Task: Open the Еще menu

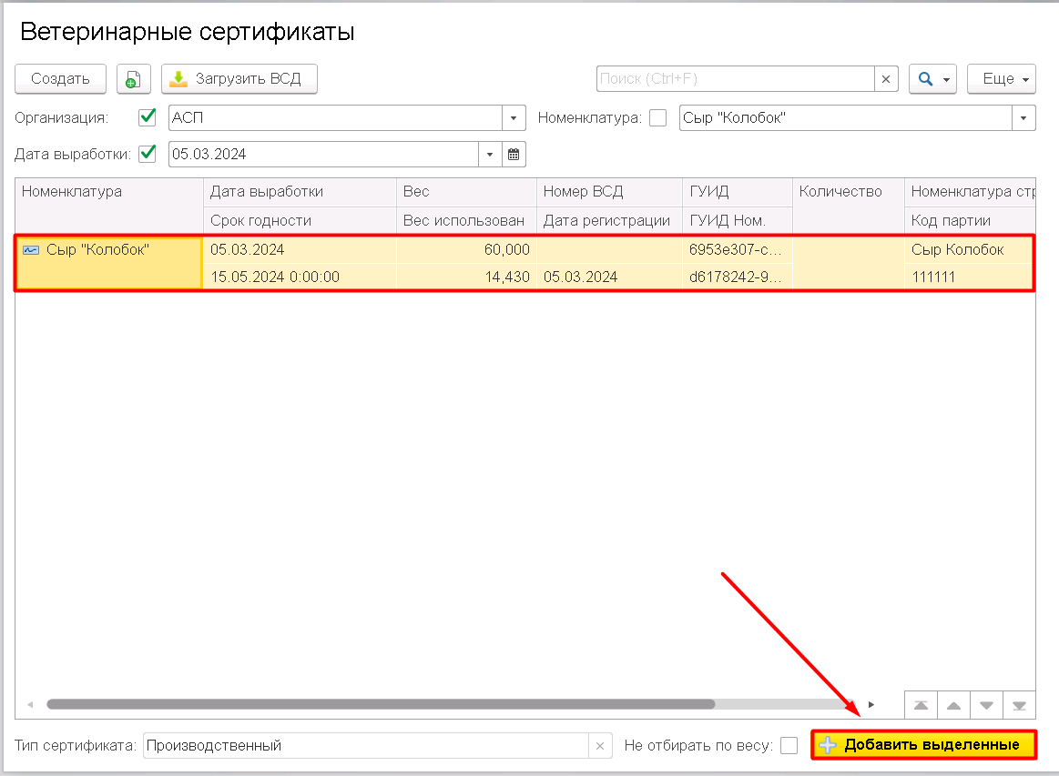Action: coord(1002,79)
